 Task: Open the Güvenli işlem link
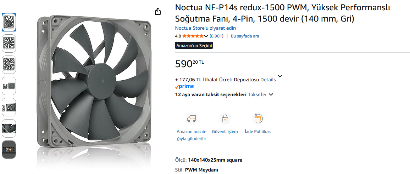coord(225,132)
